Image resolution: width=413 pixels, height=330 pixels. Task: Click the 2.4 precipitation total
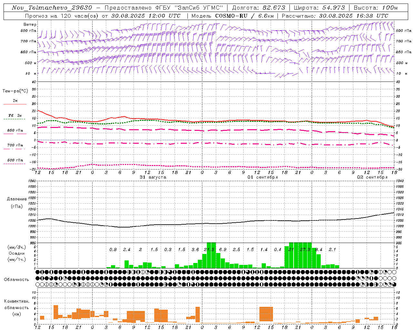pyautogui.click(x=127, y=250)
